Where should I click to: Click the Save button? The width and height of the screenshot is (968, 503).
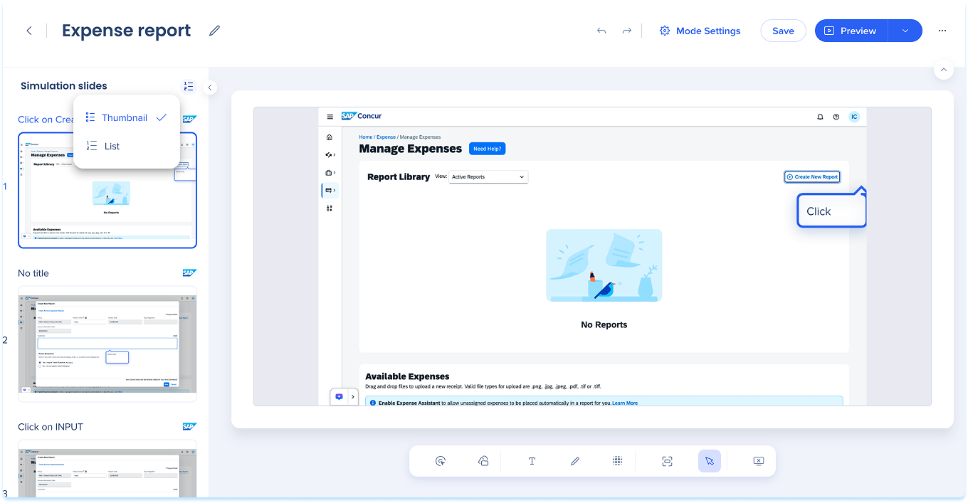pyautogui.click(x=783, y=31)
